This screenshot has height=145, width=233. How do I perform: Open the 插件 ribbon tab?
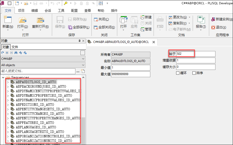114,11
